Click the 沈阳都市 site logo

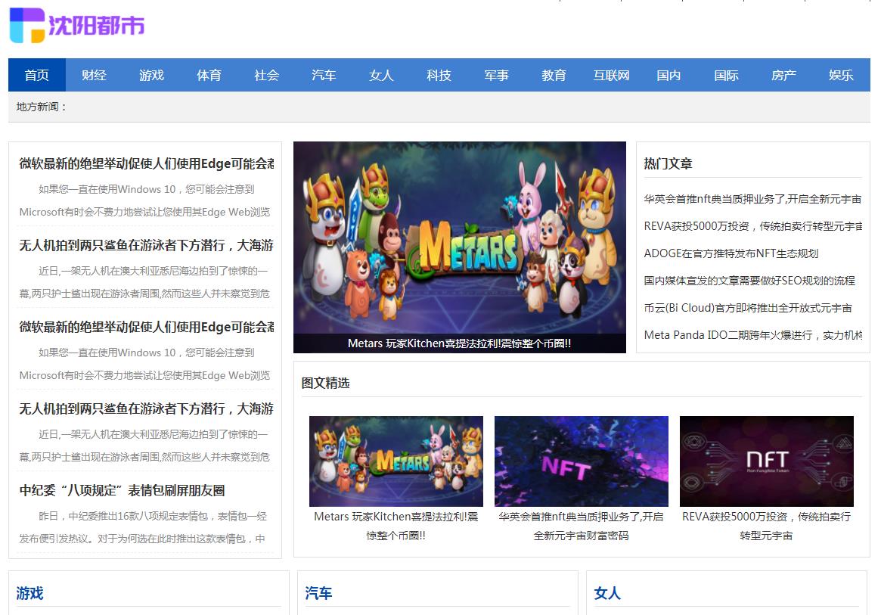coord(78,25)
